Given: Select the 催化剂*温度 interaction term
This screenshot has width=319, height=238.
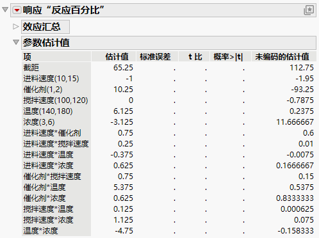Looking at the screenshot, I should [x=44, y=187].
